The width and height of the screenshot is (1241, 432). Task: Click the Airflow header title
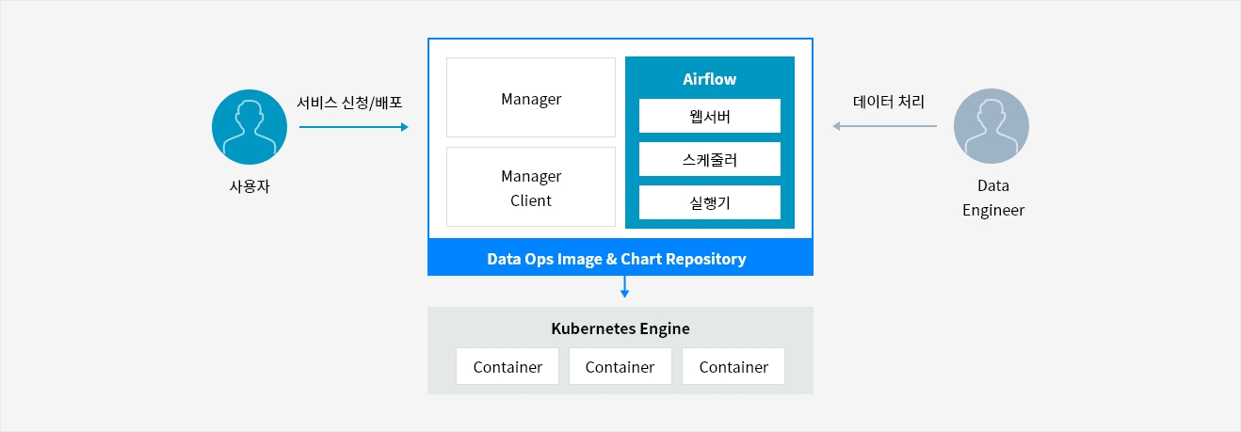tap(709, 79)
